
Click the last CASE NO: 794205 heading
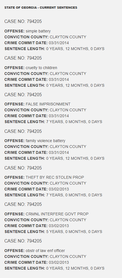(x=23, y=241)
